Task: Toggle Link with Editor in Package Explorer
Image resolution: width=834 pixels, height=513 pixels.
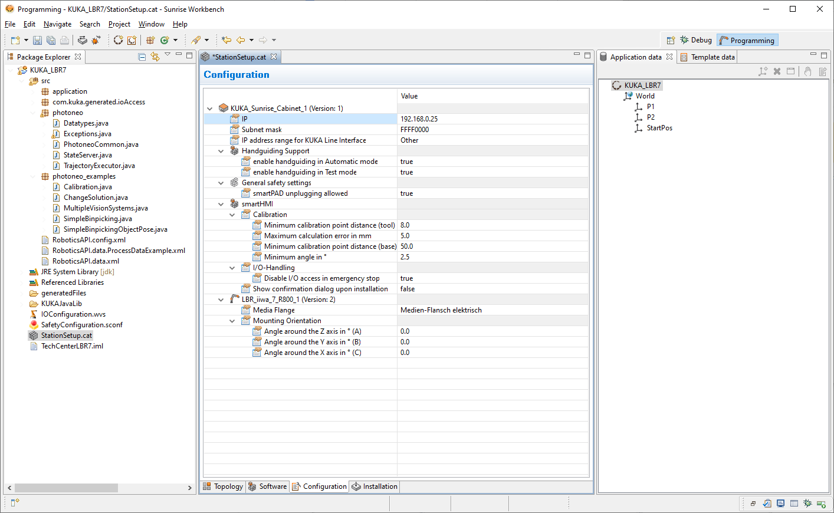Action: (155, 57)
